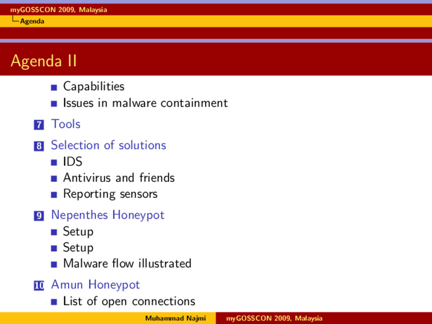Select the List of open connections entry
Screen dimensions: 432x324
pyautogui.click(x=129, y=301)
